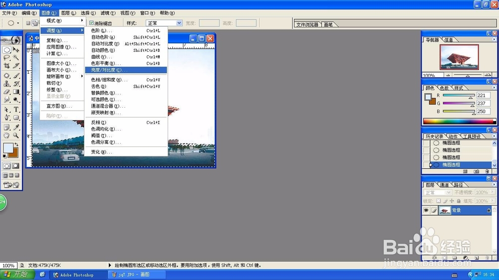Select the Dodge tool
This screenshot has width=499, height=280.
click(x=16, y=100)
